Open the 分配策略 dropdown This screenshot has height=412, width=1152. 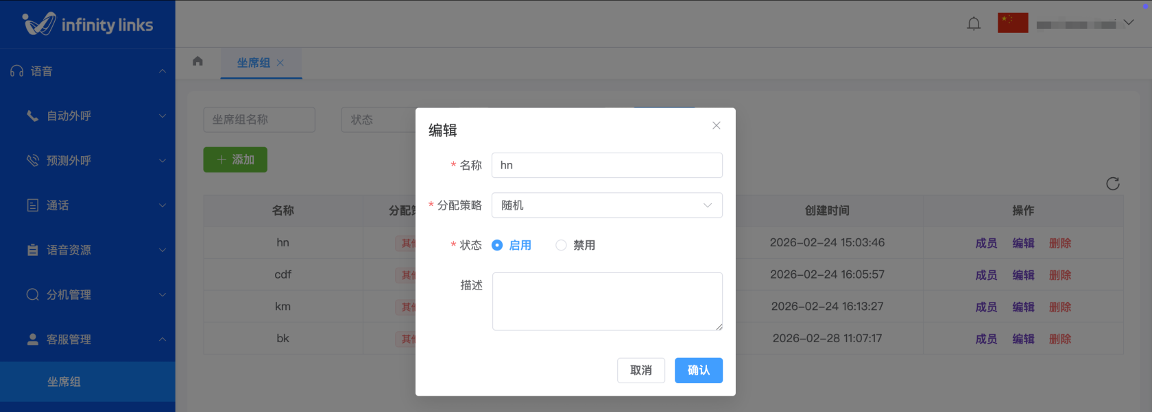(606, 205)
